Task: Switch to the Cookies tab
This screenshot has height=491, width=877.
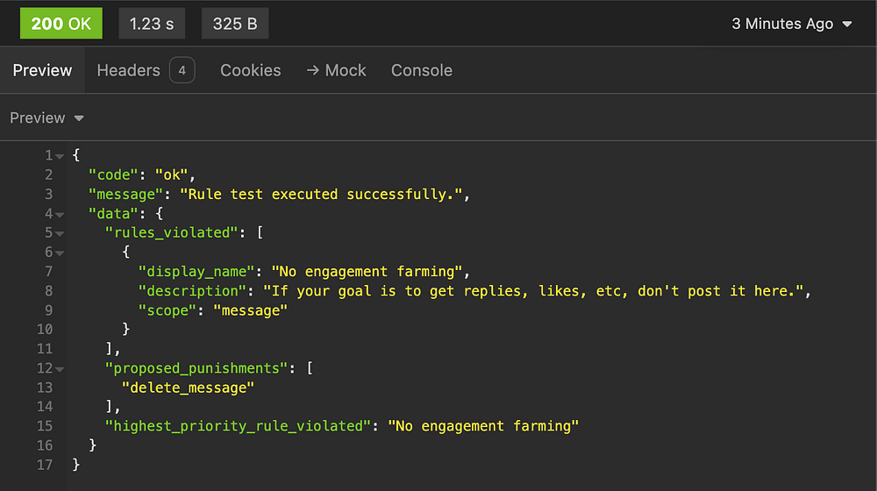Action: 251,70
